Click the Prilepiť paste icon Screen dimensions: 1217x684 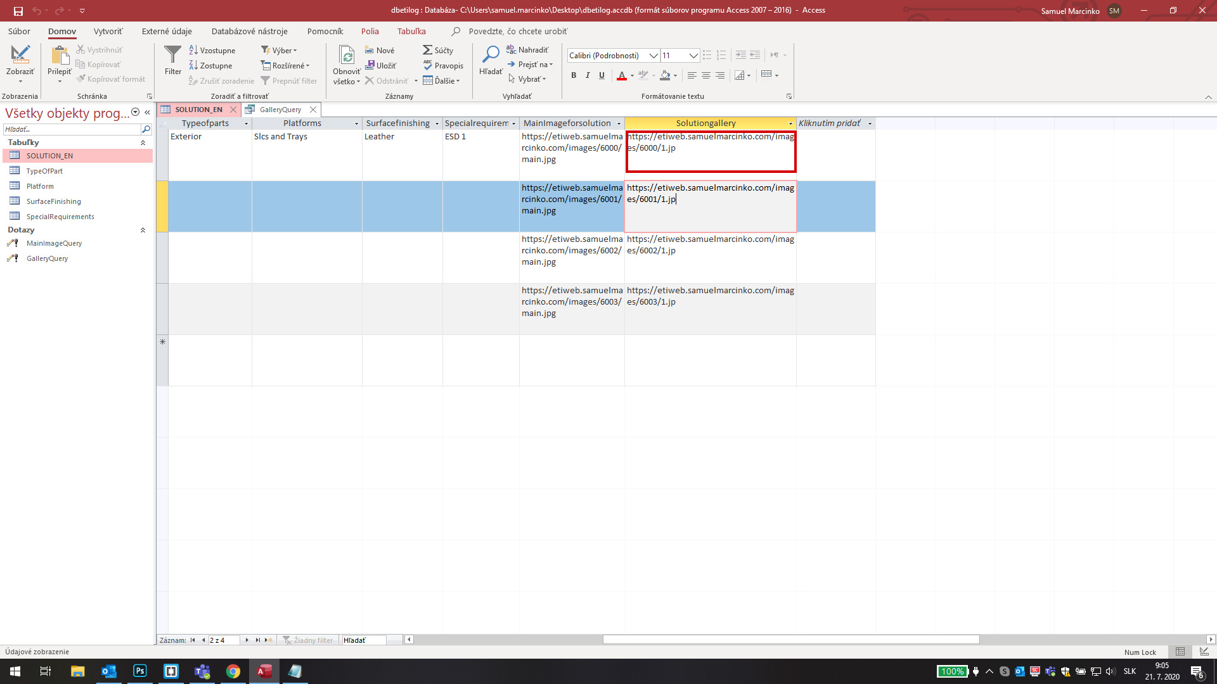[60, 55]
